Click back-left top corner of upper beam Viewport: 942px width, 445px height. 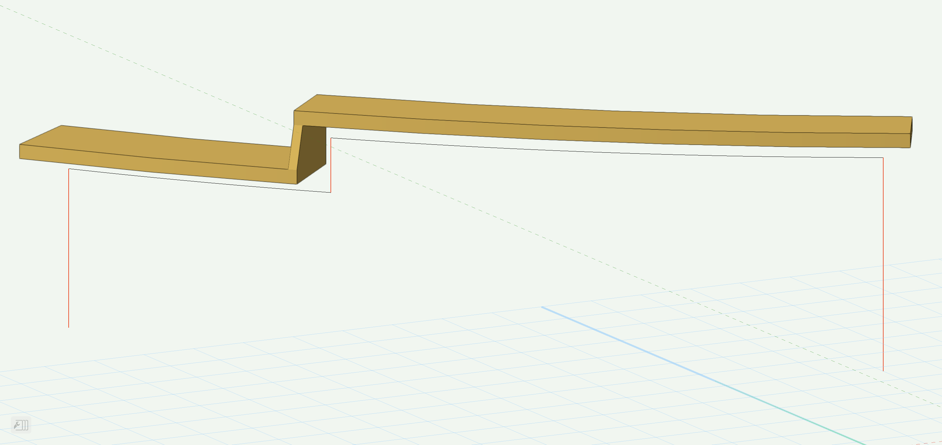click(317, 95)
